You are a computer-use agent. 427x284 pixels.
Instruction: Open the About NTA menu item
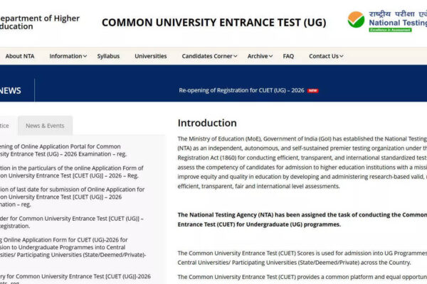coord(20,56)
